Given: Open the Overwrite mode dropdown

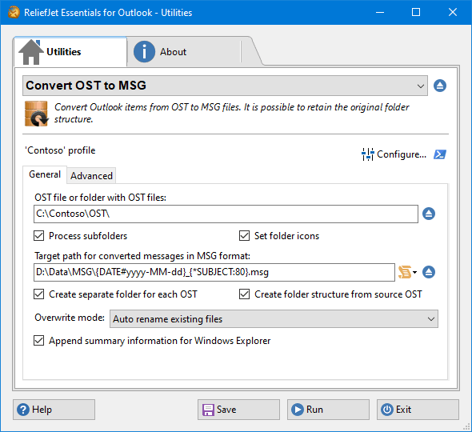Looking at the screenshot, I should 274,319.
